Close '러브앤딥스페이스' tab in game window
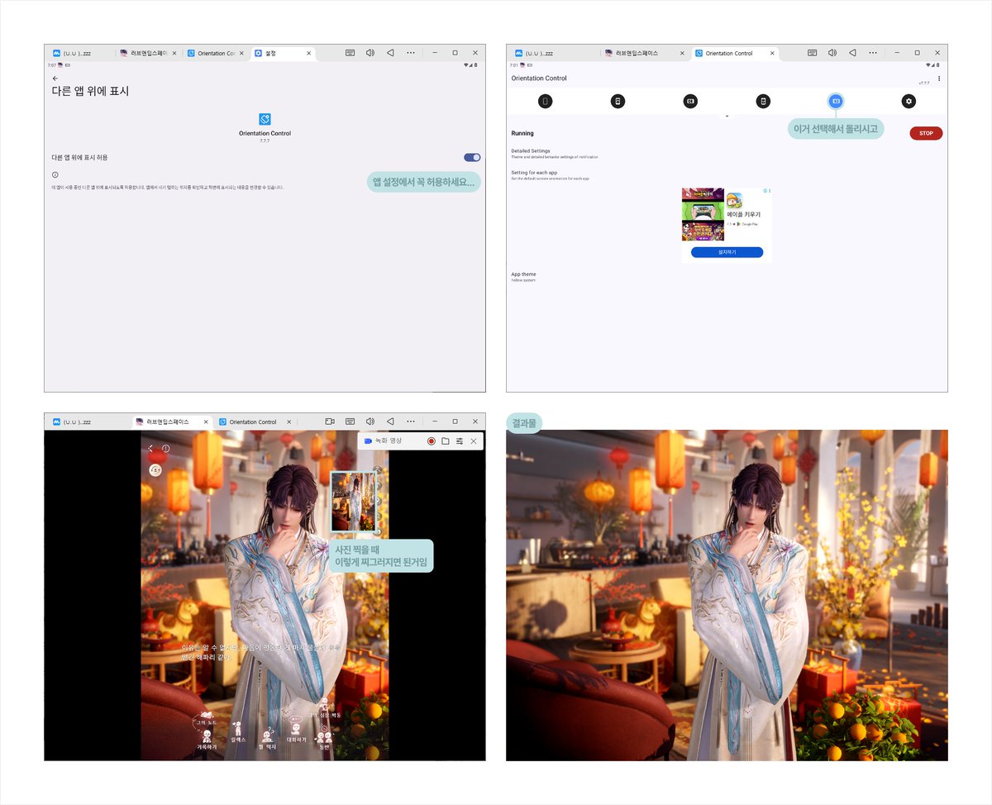The width and height of the screenshot is (992, 805). 205,422
